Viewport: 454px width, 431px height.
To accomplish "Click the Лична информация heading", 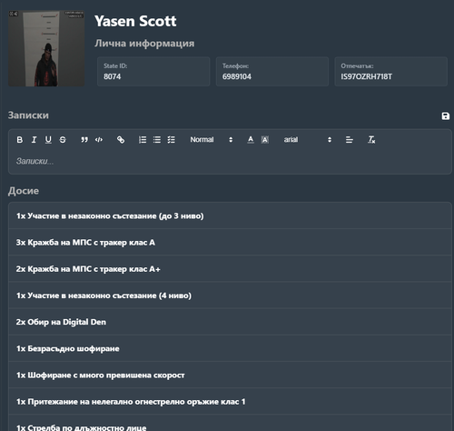I will (144, 44).
